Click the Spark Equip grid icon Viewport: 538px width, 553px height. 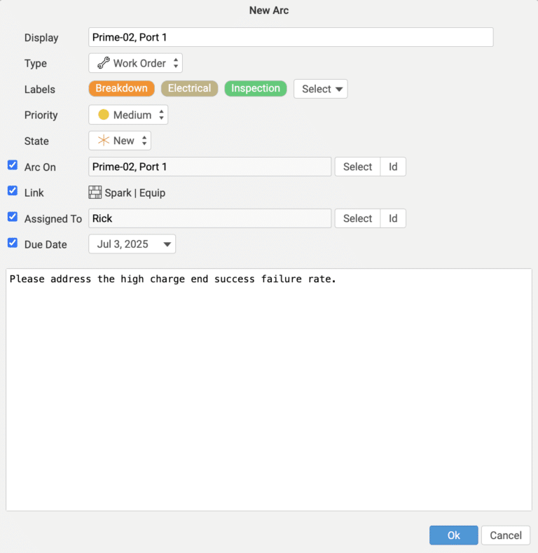pyautogui.click(x=95, y=192)
